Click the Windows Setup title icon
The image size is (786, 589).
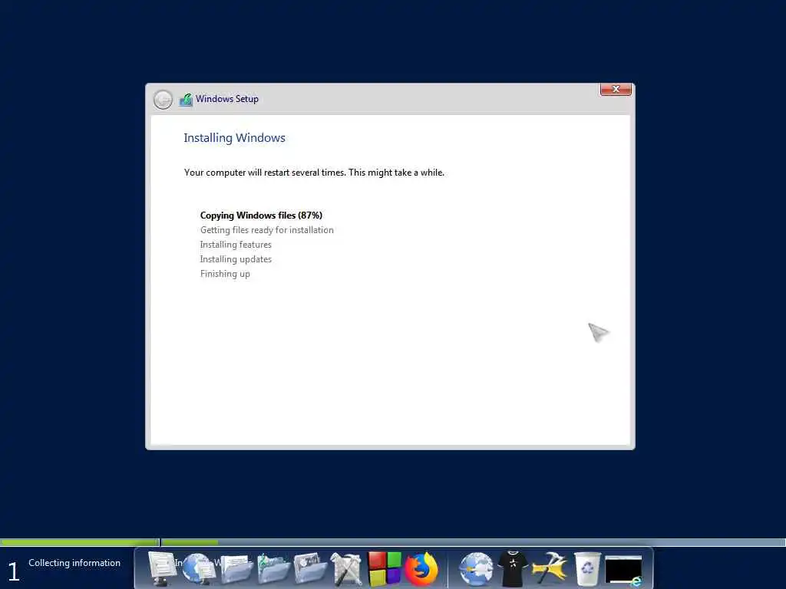pyautogui.click(x=186, y=99)
